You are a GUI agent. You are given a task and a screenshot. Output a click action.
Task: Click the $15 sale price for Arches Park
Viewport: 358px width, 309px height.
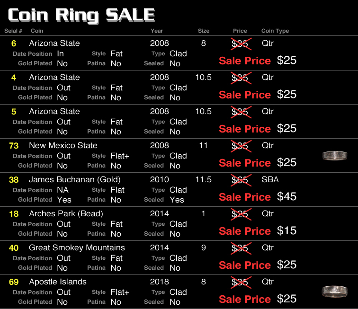[x=287, y=230]
